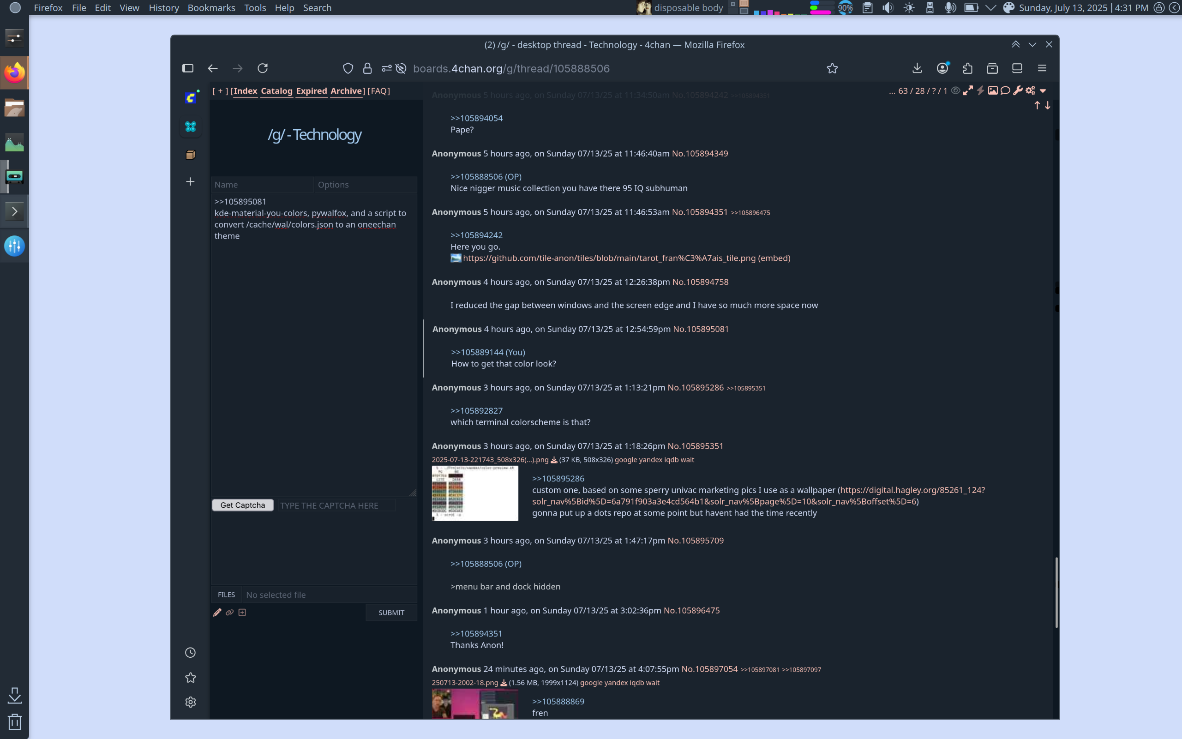
Task: Reload the 4chan thread page
Action: [263, 68]
